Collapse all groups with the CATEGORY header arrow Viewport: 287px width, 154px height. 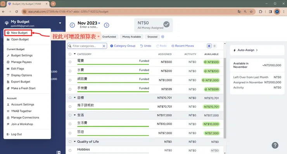tap(75, 54)
